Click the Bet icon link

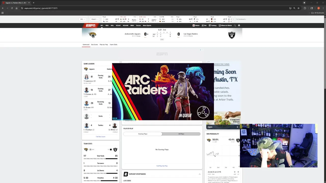pos(204,25)
